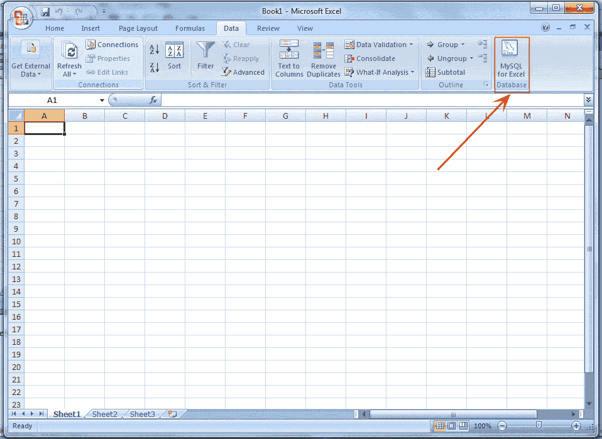This screenshot has width=602, height=439.
Task: Switch to the Formulas ribbon tab
Action: [190, 28]
